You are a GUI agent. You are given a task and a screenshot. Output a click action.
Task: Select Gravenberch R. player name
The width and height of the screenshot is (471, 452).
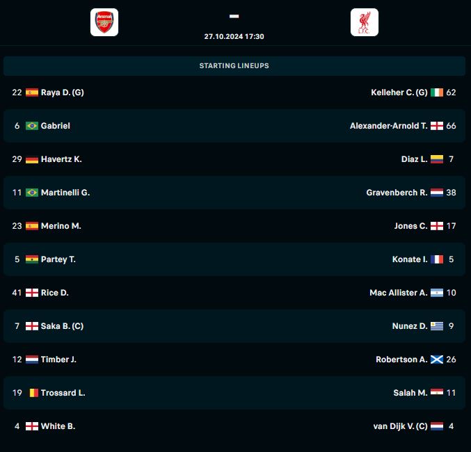tap(397, 193)
